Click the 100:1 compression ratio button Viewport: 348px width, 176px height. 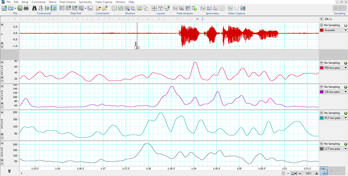tap(309, 173)
